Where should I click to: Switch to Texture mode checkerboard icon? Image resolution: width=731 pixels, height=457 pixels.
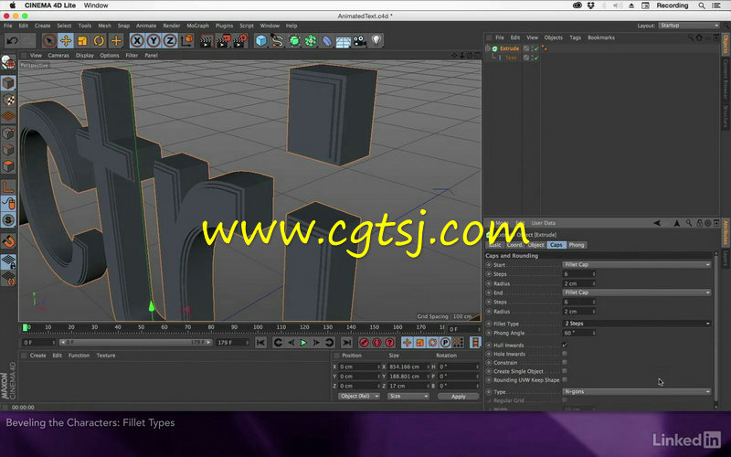tap(8, 100)
